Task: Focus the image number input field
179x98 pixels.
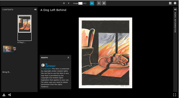Action: [80, 3]
